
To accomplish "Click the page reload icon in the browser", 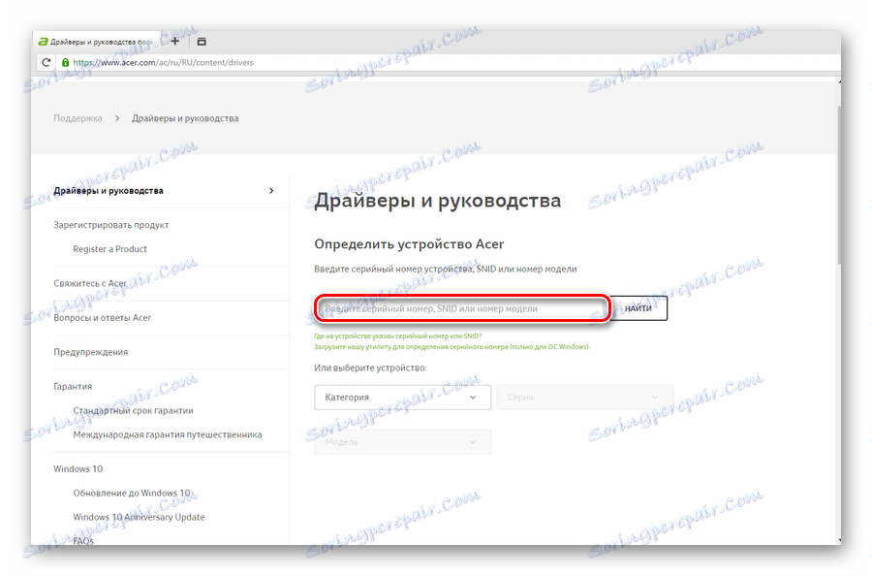I will pos(45,61).
